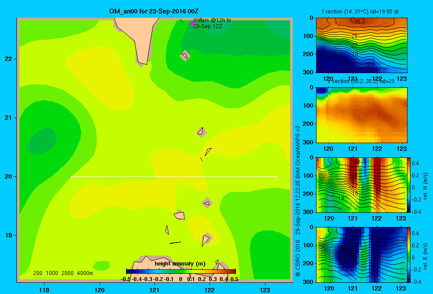Click the vel. E (m/s) color scale bar
The width and height of the screenshot is (433, 294).
point(409,255)
